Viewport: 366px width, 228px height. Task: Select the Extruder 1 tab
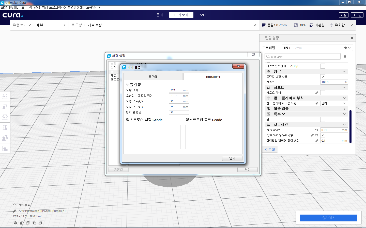point(213,77)
